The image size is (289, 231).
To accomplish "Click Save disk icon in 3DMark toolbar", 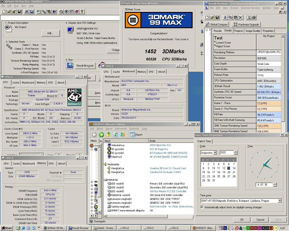I will [x=20, y=12].
